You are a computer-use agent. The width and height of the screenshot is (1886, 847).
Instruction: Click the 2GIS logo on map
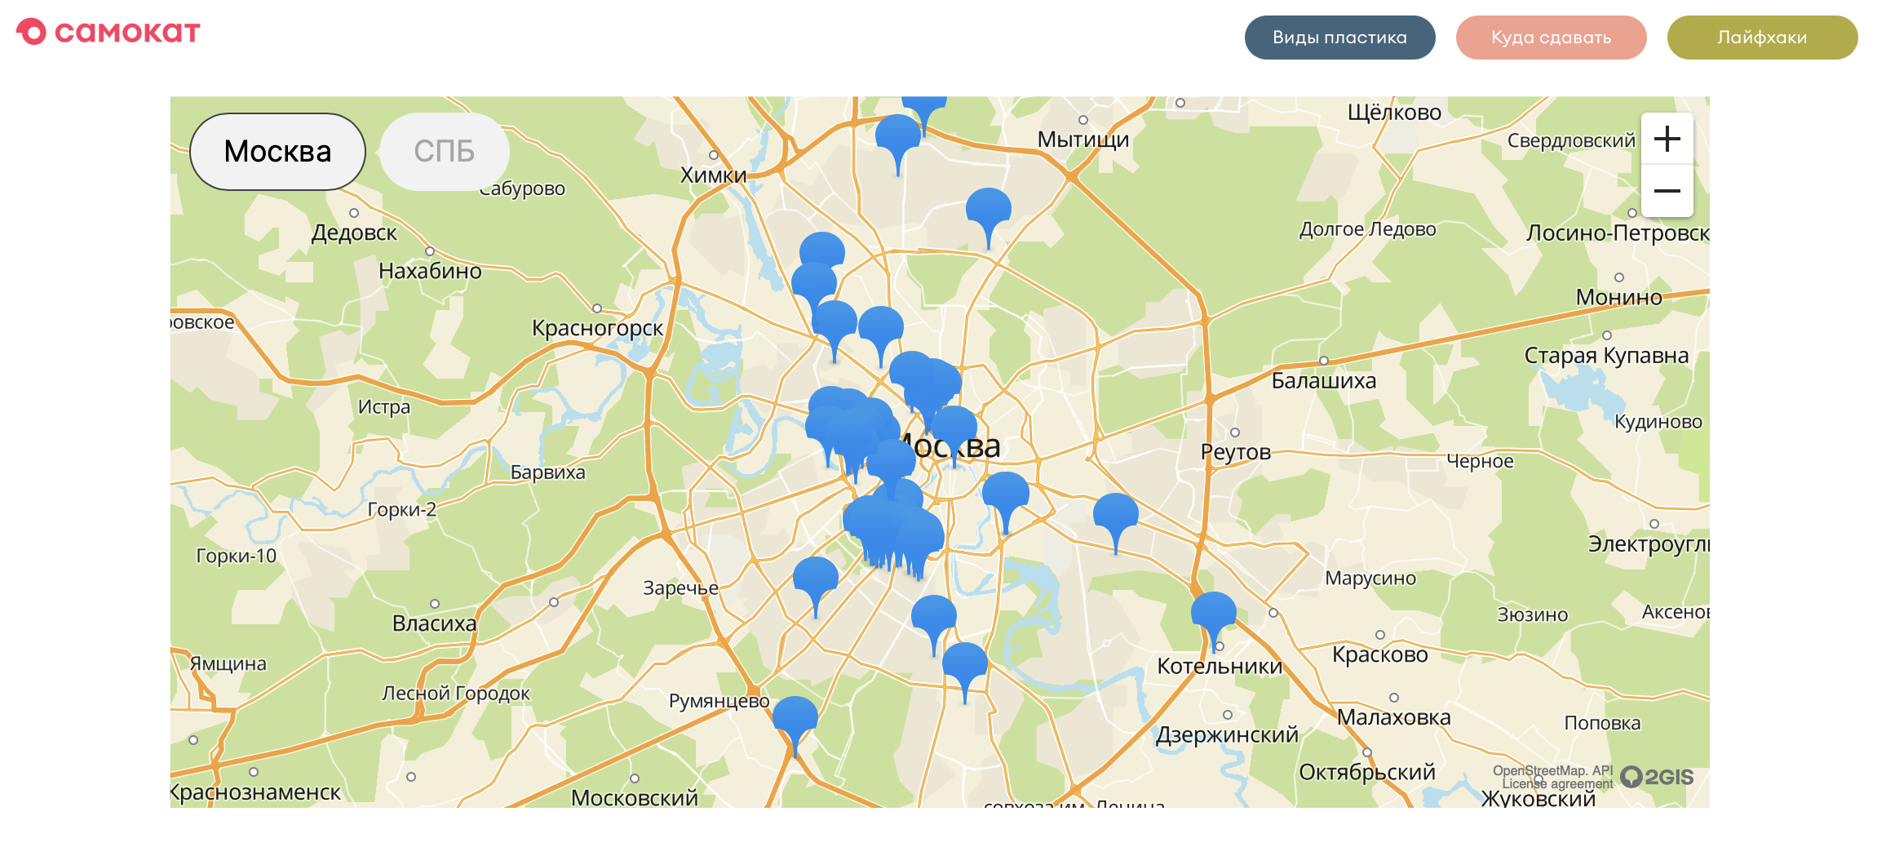(x=1657, y=777)
